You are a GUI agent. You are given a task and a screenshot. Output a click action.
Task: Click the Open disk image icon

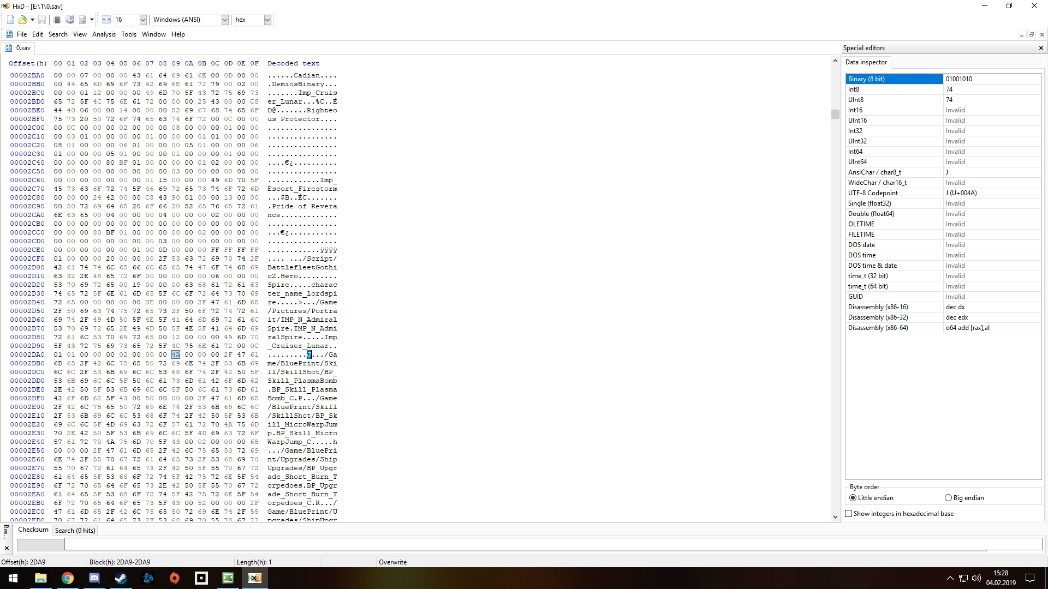pos(83,20)
